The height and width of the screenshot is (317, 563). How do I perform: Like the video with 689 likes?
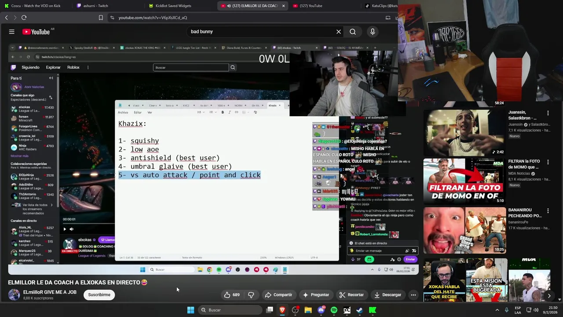coord(232,295)
